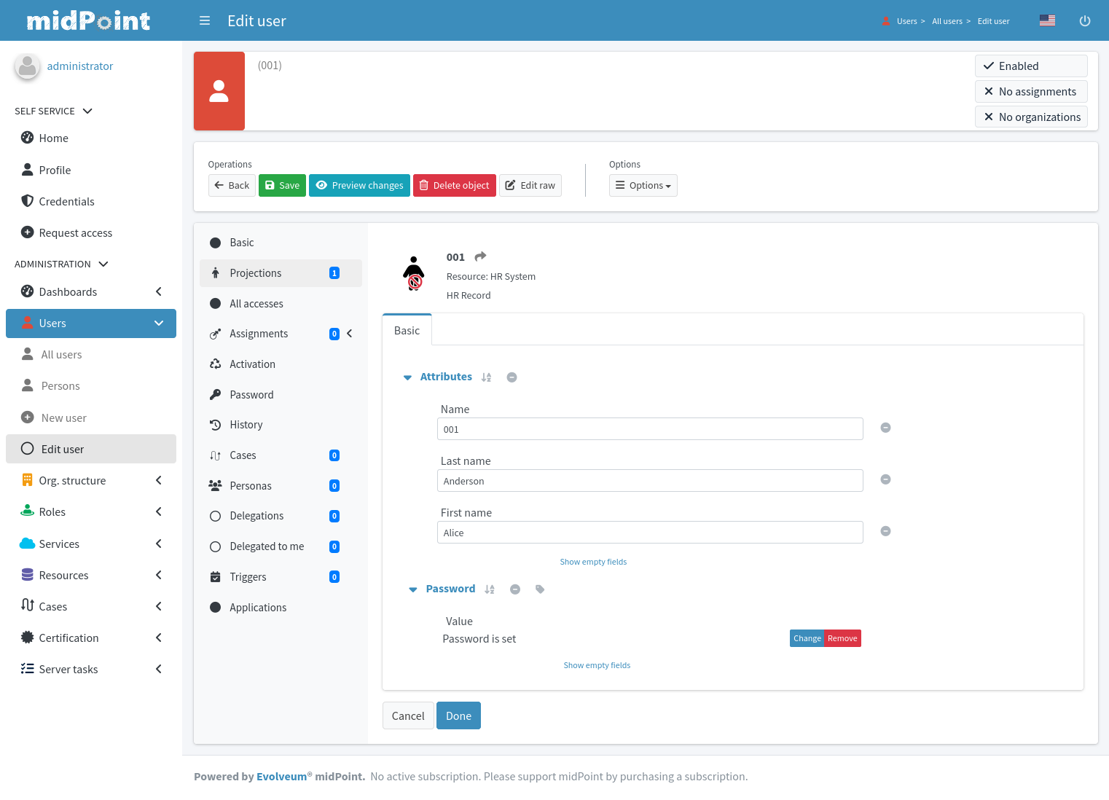Open Credentials via the shield icon
This screenshot has height=800, width=1109.
tap(27, 201)
